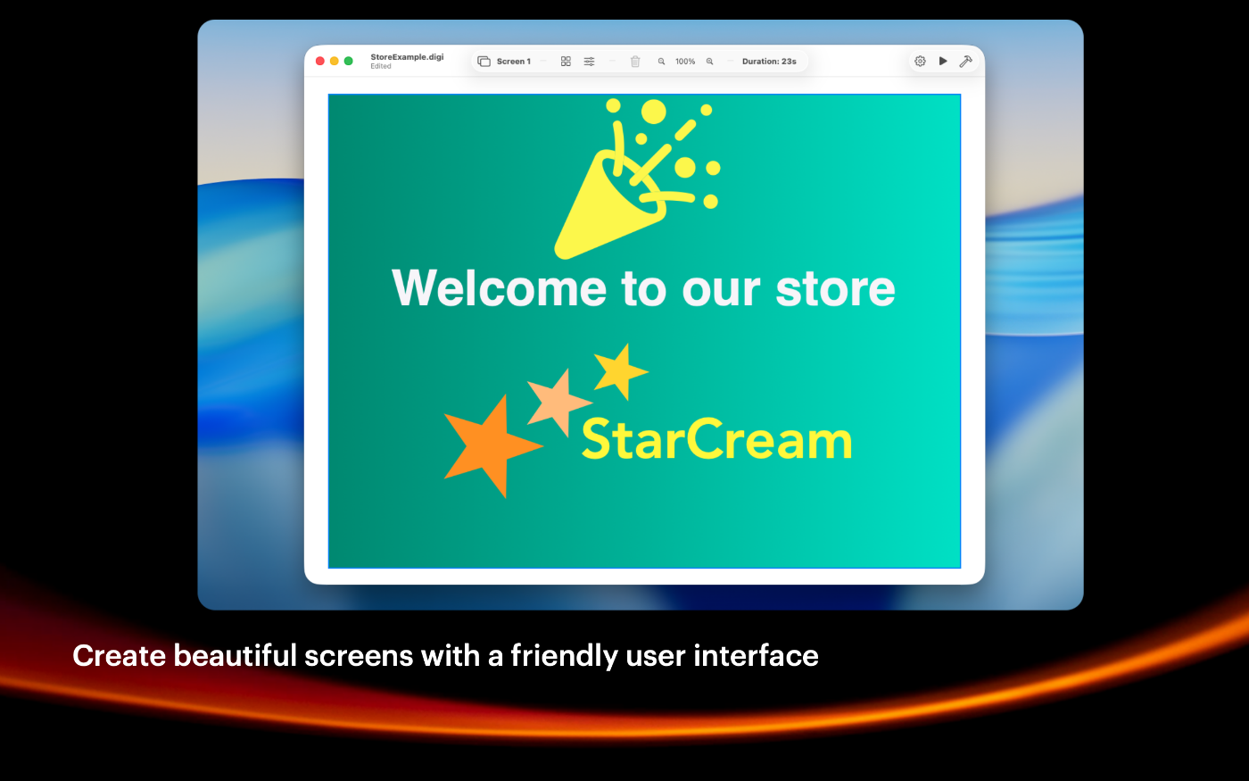Viewport: 1249px width, 781px height.
Task: Minimize the window with yellow button
Action: click(x=335, y=62)
